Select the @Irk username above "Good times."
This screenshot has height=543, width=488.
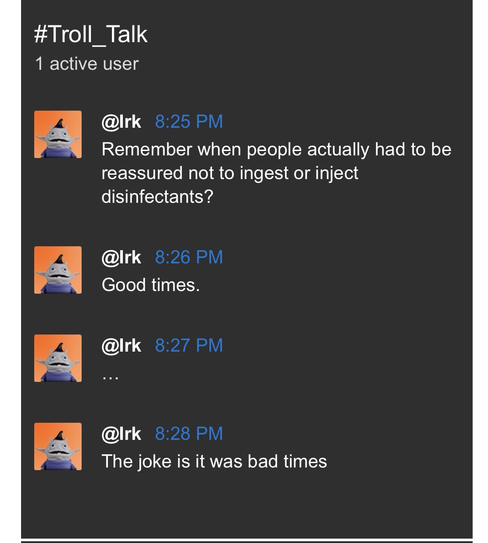pyautogui.click(x=121, y=258)
